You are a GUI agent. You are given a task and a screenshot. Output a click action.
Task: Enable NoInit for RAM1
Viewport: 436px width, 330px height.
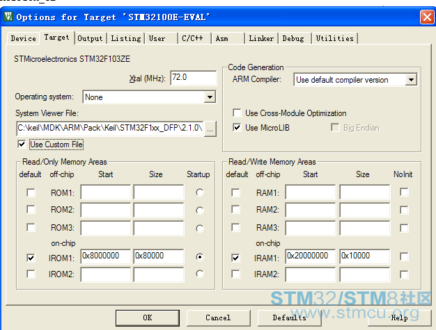pos(404,192)
